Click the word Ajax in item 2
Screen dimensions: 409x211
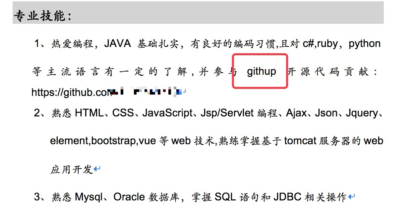(x=296, y=113)
